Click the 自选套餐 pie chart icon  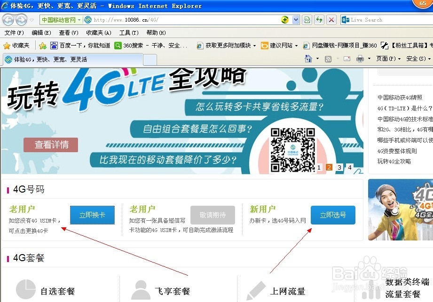point(26,289)
